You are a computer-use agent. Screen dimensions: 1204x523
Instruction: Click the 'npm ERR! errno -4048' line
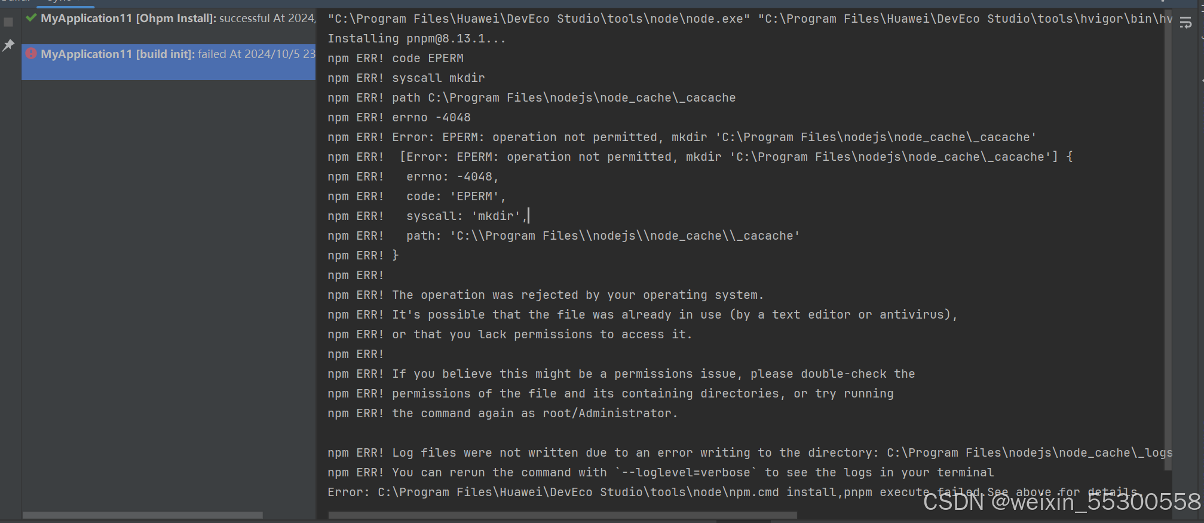click(399, 118)
